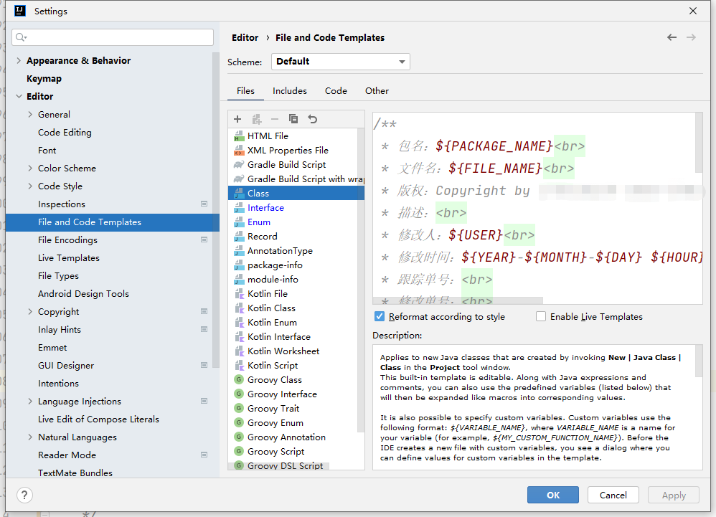Open Android Design Tools settings
Viewport: 716px width, 517px height.
pos(83,293)
